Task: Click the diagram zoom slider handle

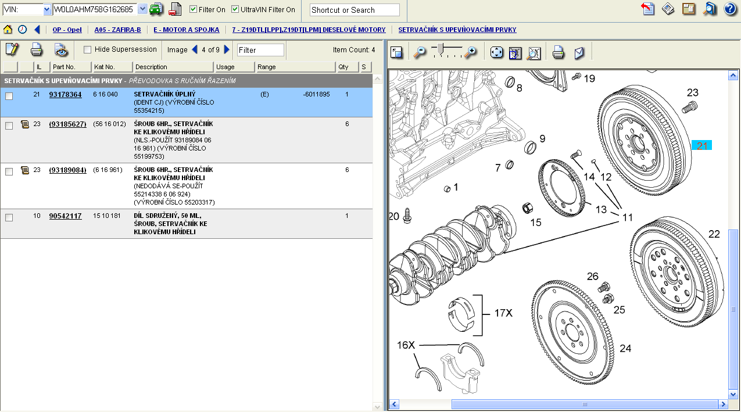Action: point(441,48)
